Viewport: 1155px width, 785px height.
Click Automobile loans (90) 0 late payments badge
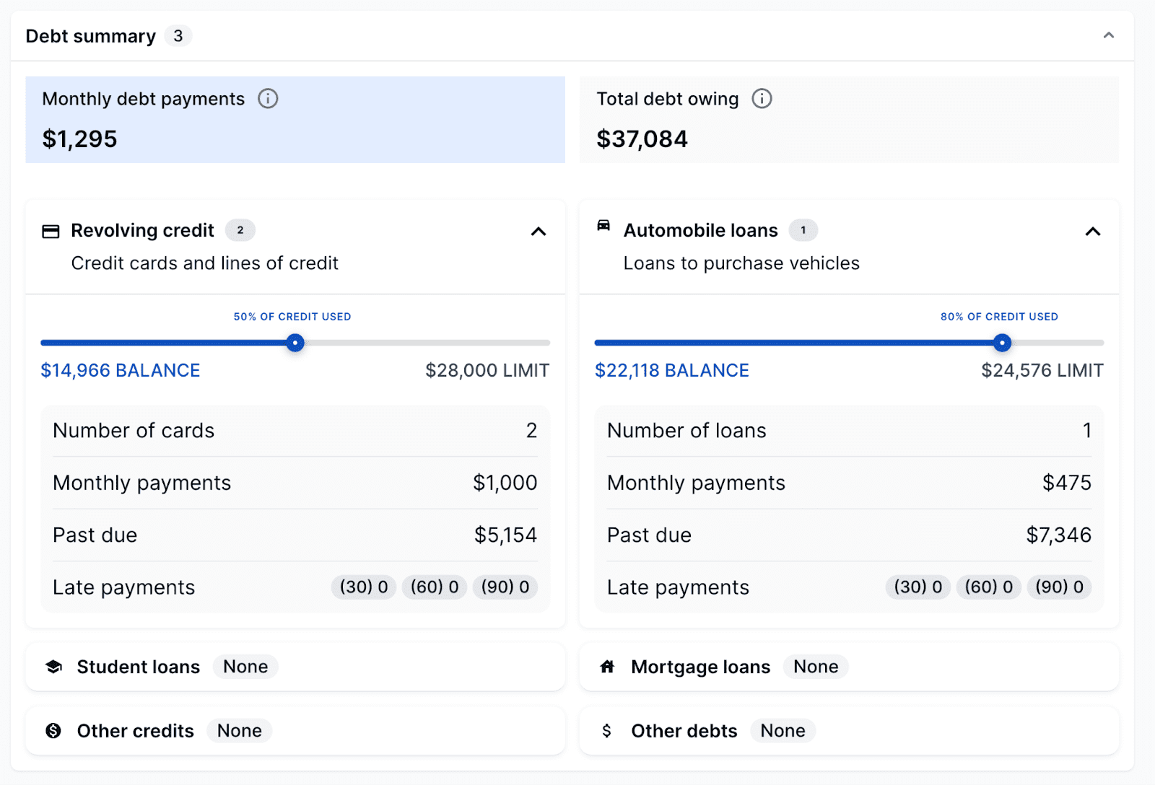tap(1059, 587)
